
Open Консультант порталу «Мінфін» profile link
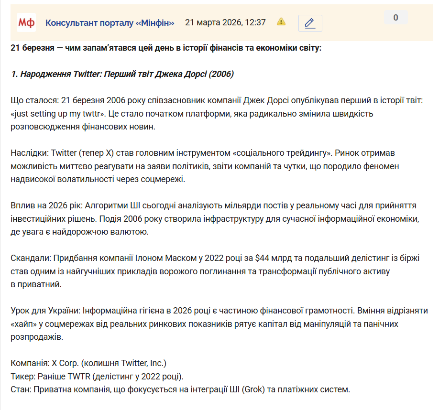(x=110, y=22)
